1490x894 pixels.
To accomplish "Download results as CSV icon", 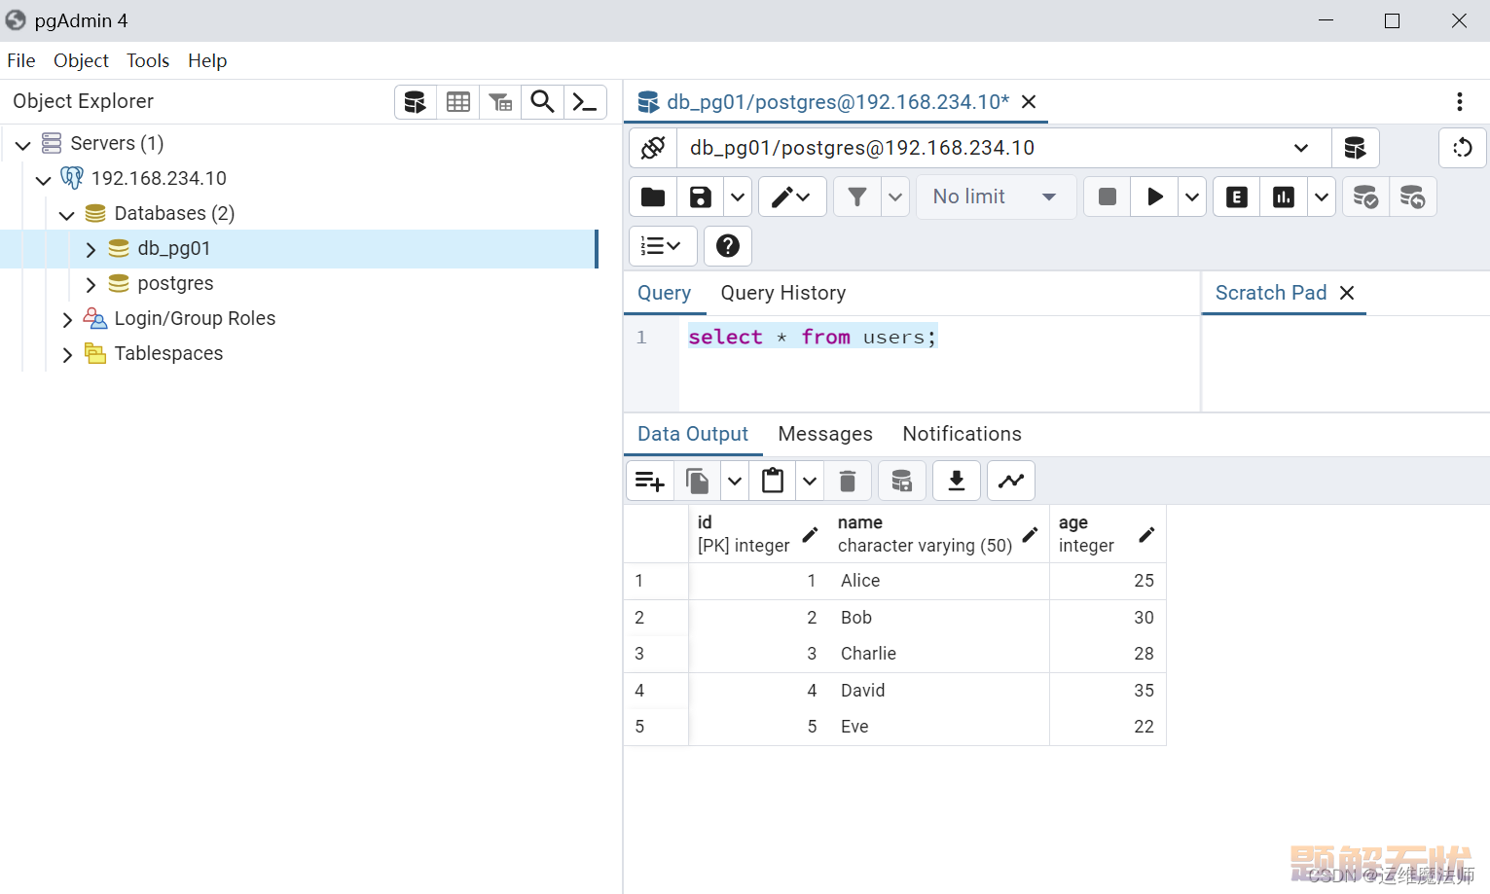I will coord(957,481).
